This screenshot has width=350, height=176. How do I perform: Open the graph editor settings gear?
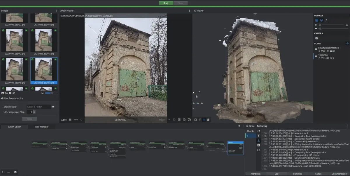click(15, 172)
